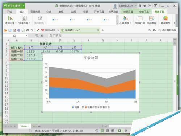Close the 销售统计.xls document tab
Screen dimensions: 181x136
point(98,30)
